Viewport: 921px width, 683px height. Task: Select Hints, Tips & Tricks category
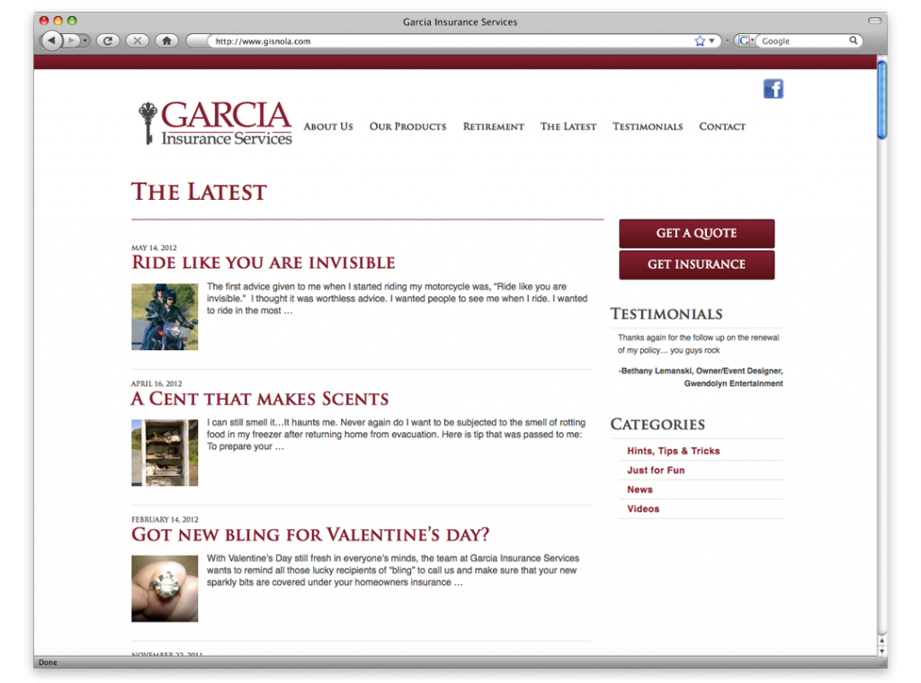(x=673, y=451)
